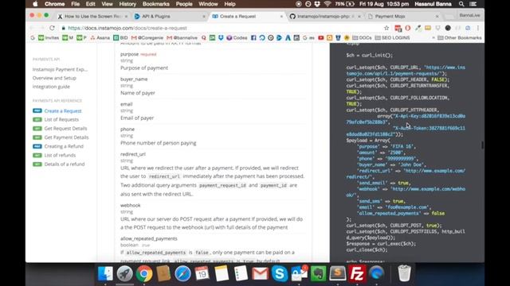Screen dimensions: 510x286
Task: Click the Opera extension icon in toolbar
Action: coord(408,28)
